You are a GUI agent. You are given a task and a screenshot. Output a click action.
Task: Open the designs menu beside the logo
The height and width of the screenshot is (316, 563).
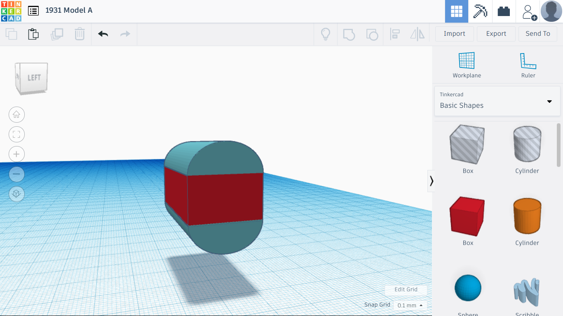pos(33,11)
